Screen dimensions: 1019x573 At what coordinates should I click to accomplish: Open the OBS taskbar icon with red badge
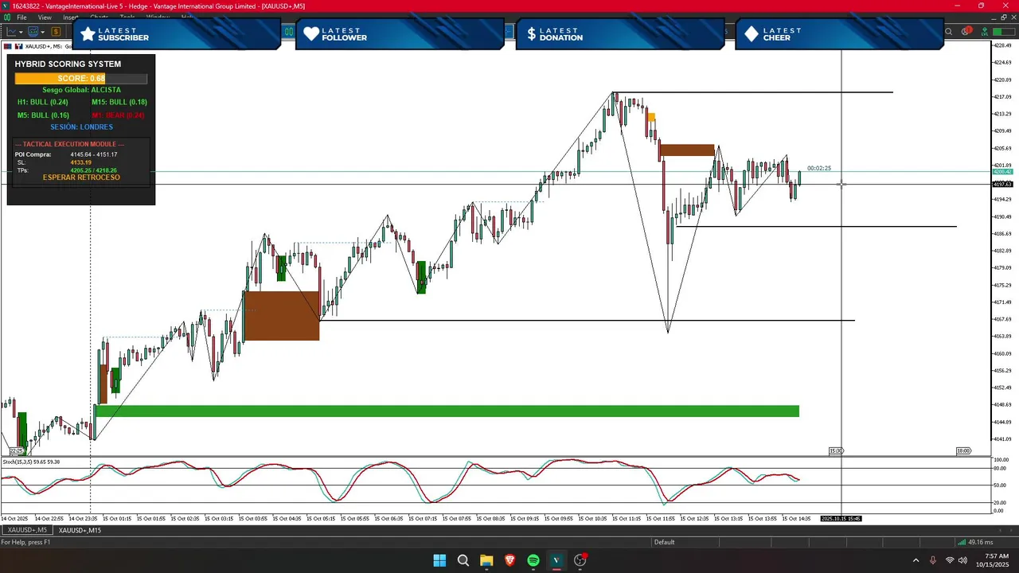[x=580, y=560]
